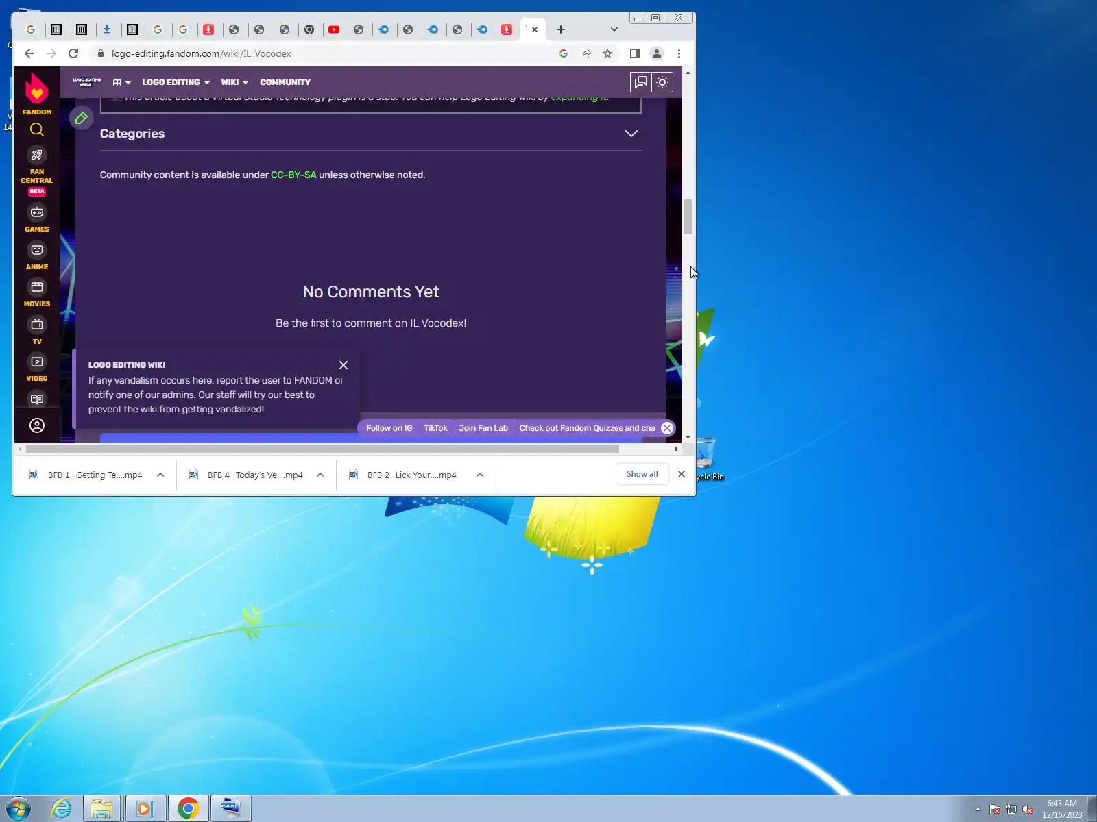1097x822 pixels.
Task: Click the Logo Editing Wiki logo
Action: point(87,82)
